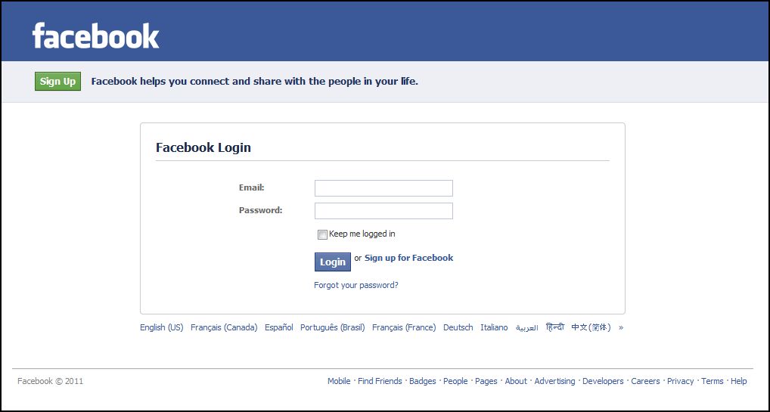Image resolution: width=770 pixels, height=412 pixels.
Task: Expand more languages with » arrow
Action: (x=621, y=327)
